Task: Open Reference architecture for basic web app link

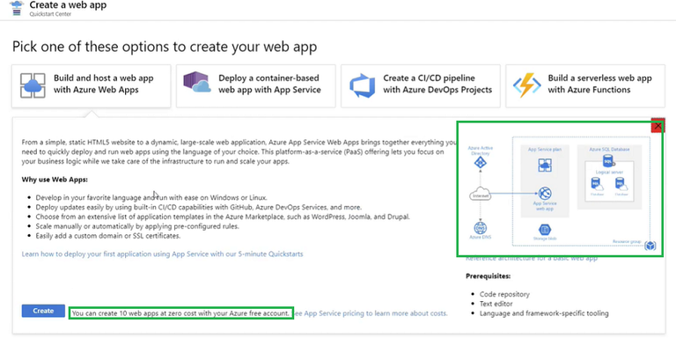Action: [532, 259]
